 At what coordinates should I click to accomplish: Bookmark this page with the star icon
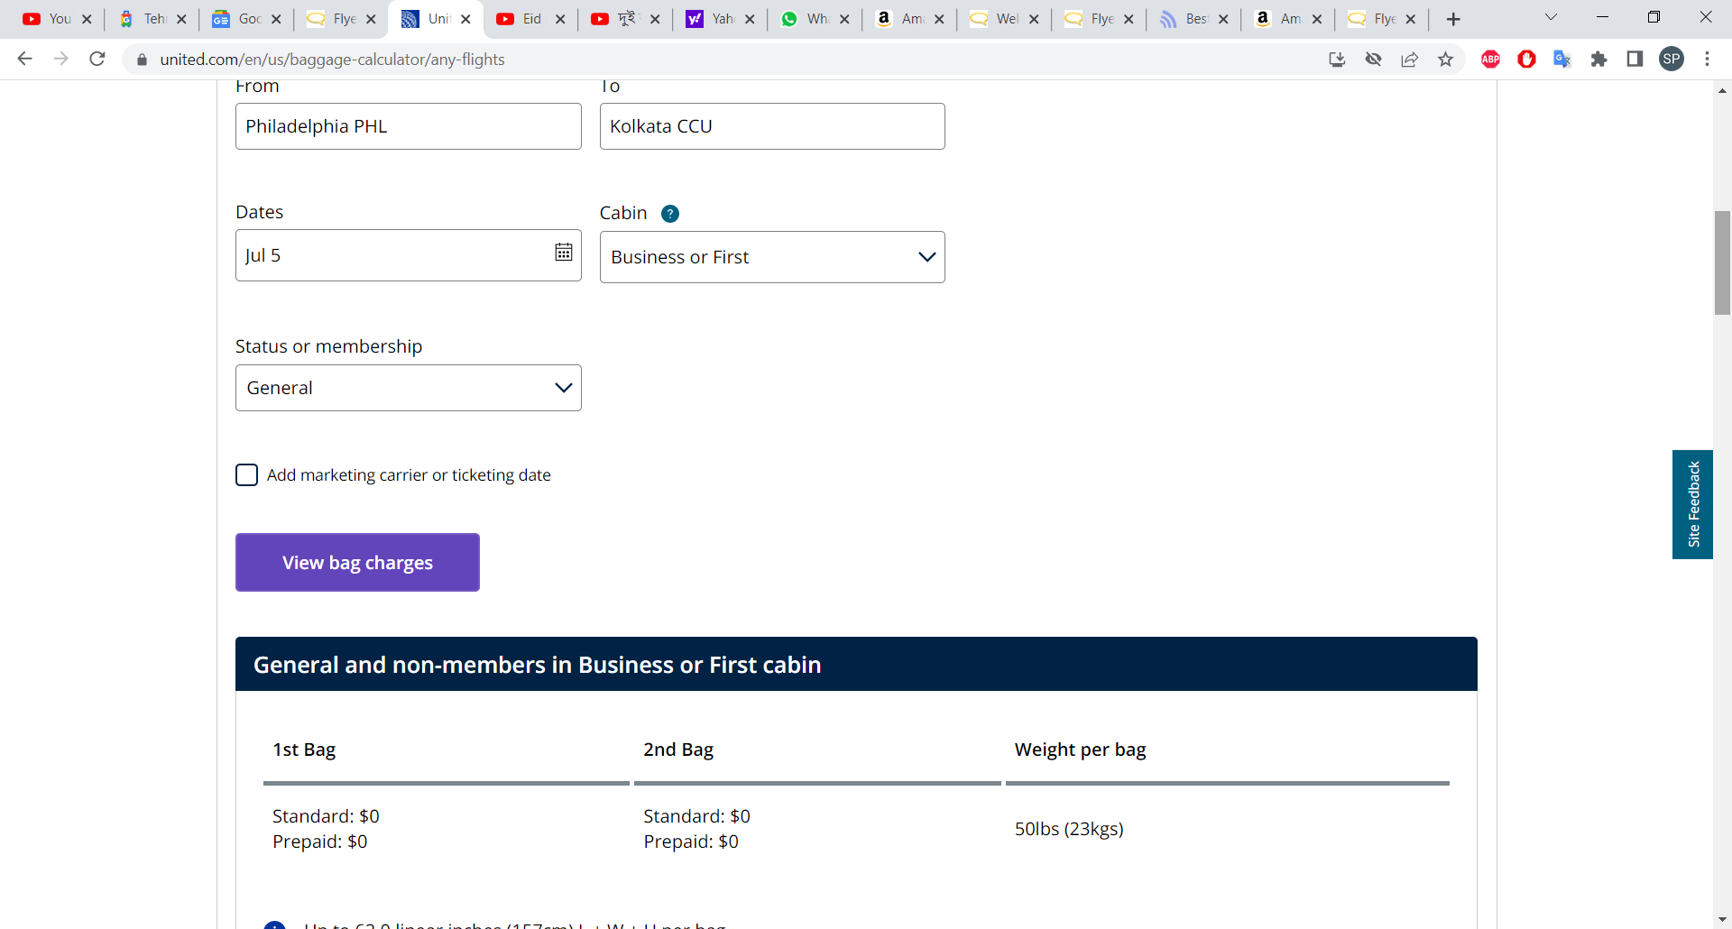coord(1446,60)
